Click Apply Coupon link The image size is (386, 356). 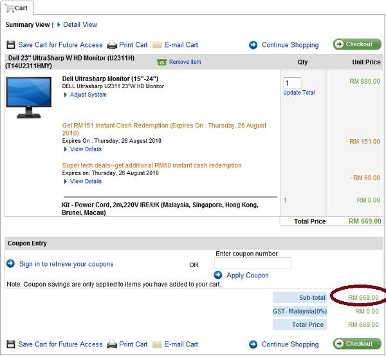click(x=248, y=275)
